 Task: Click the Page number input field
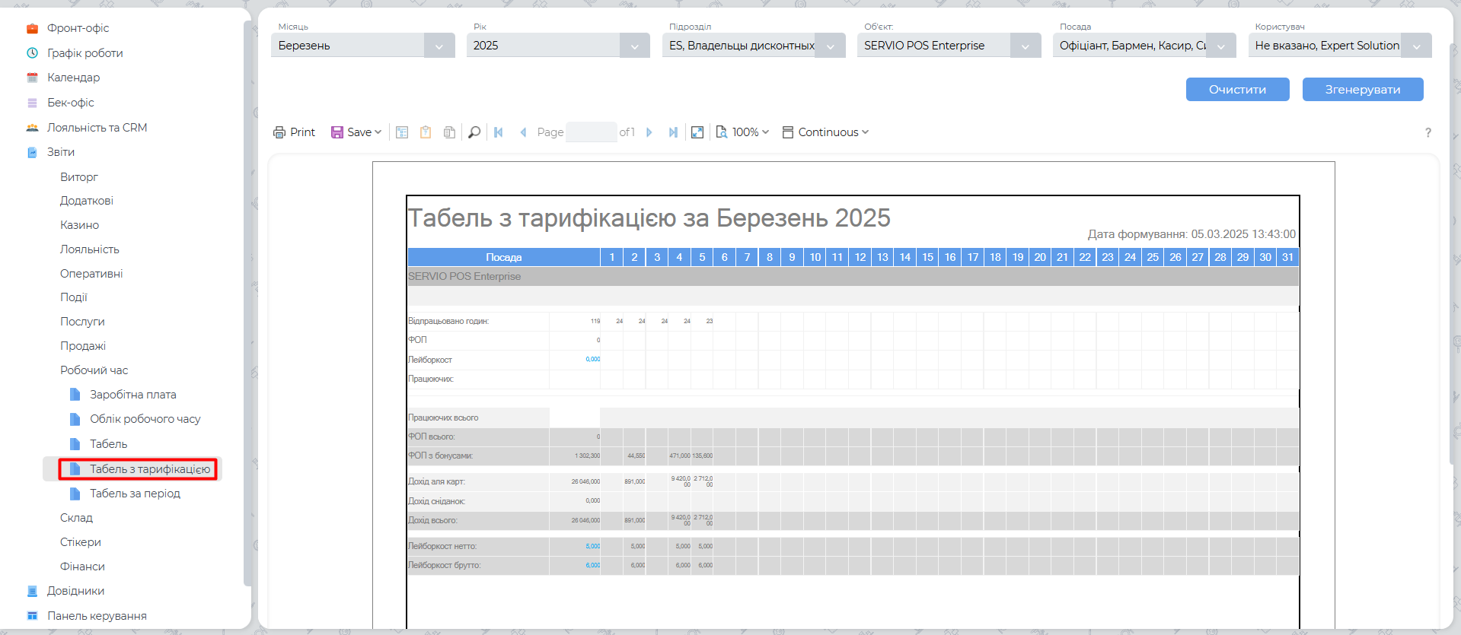(x=591, y=132)
